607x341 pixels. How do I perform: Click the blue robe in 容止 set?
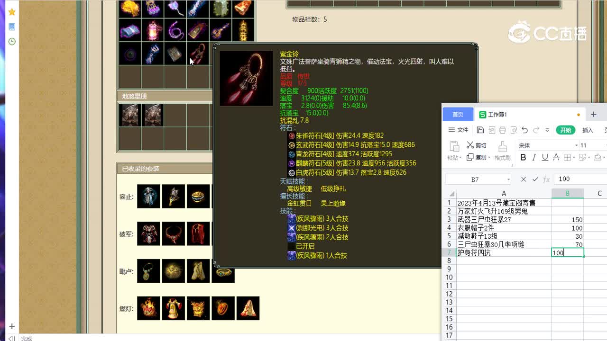point(148,197)
